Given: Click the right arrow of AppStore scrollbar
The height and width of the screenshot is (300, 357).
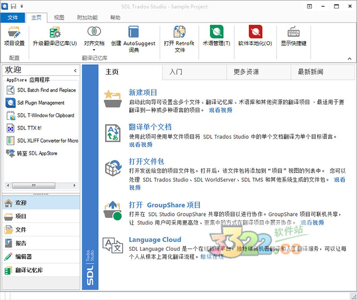Looking at the screenshot, I should tap(74, 186).
